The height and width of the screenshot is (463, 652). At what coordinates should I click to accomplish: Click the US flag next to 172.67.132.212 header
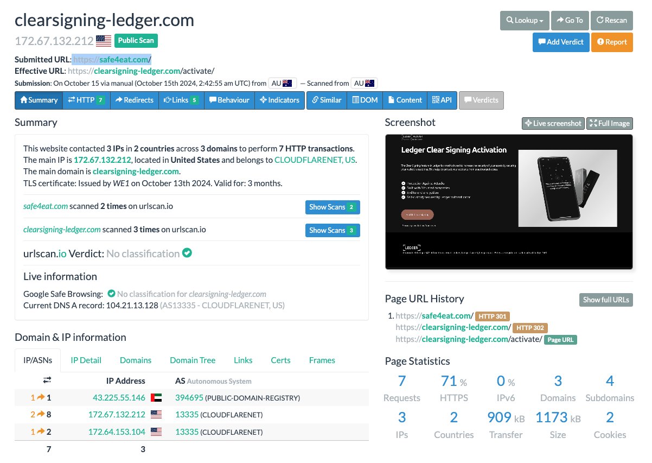pyautogui.click(x=104, y=41)
